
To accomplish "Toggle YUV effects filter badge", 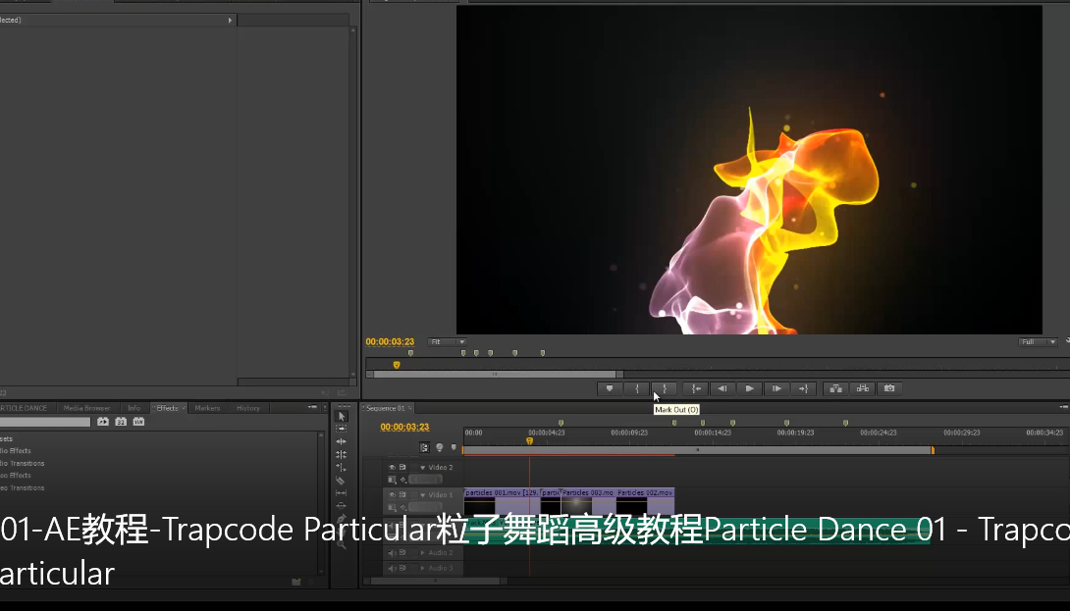I will (x=138, y=422).
